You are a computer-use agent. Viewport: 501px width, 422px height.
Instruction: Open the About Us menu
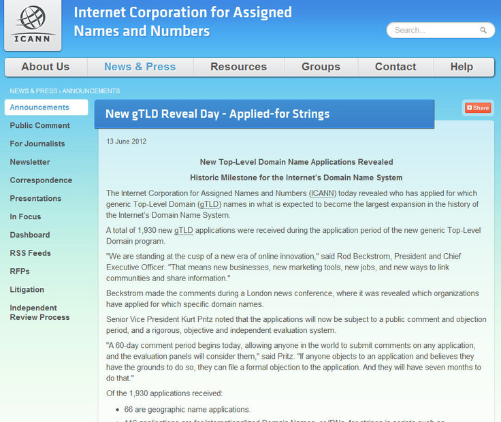point(46,67)
